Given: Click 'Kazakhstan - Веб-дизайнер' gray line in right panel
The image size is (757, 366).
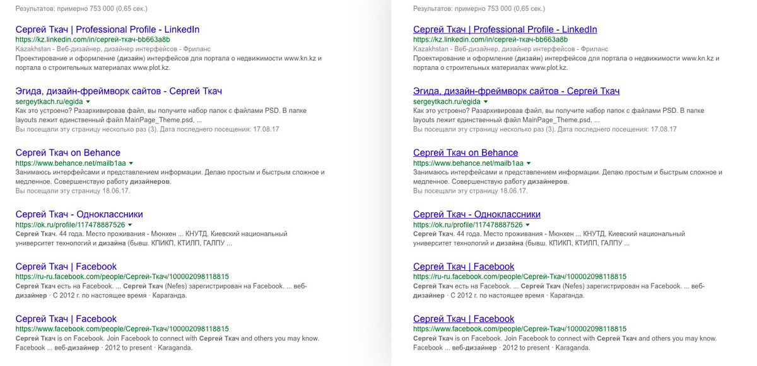Looking at the screenshot, I should click(511, 49).
